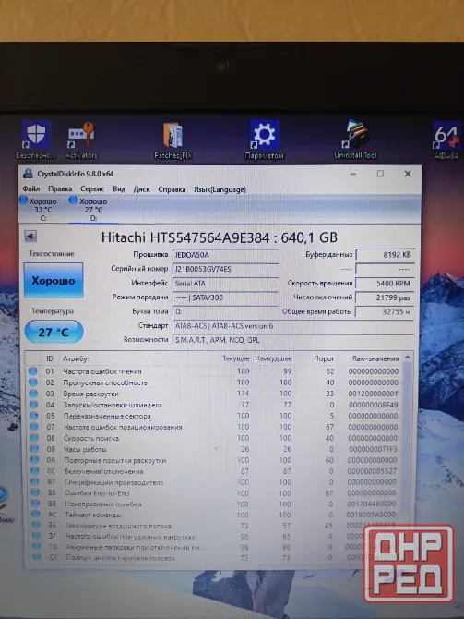Click the serial number field

click(225, 269)
